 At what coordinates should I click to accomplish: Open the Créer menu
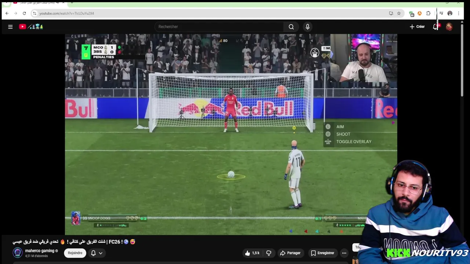(x=417, y=27)
